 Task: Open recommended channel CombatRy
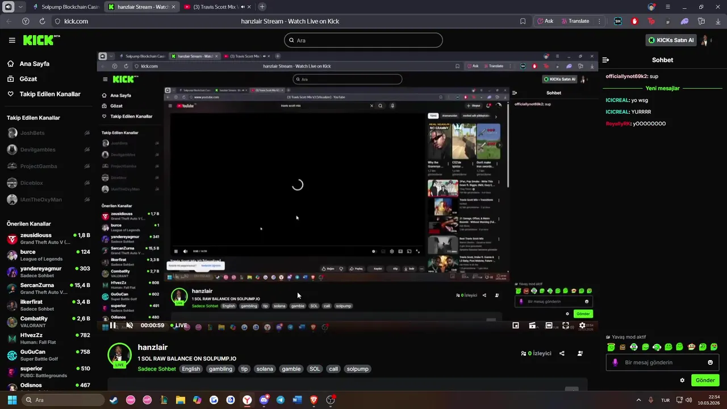click(x=48, y=322)
